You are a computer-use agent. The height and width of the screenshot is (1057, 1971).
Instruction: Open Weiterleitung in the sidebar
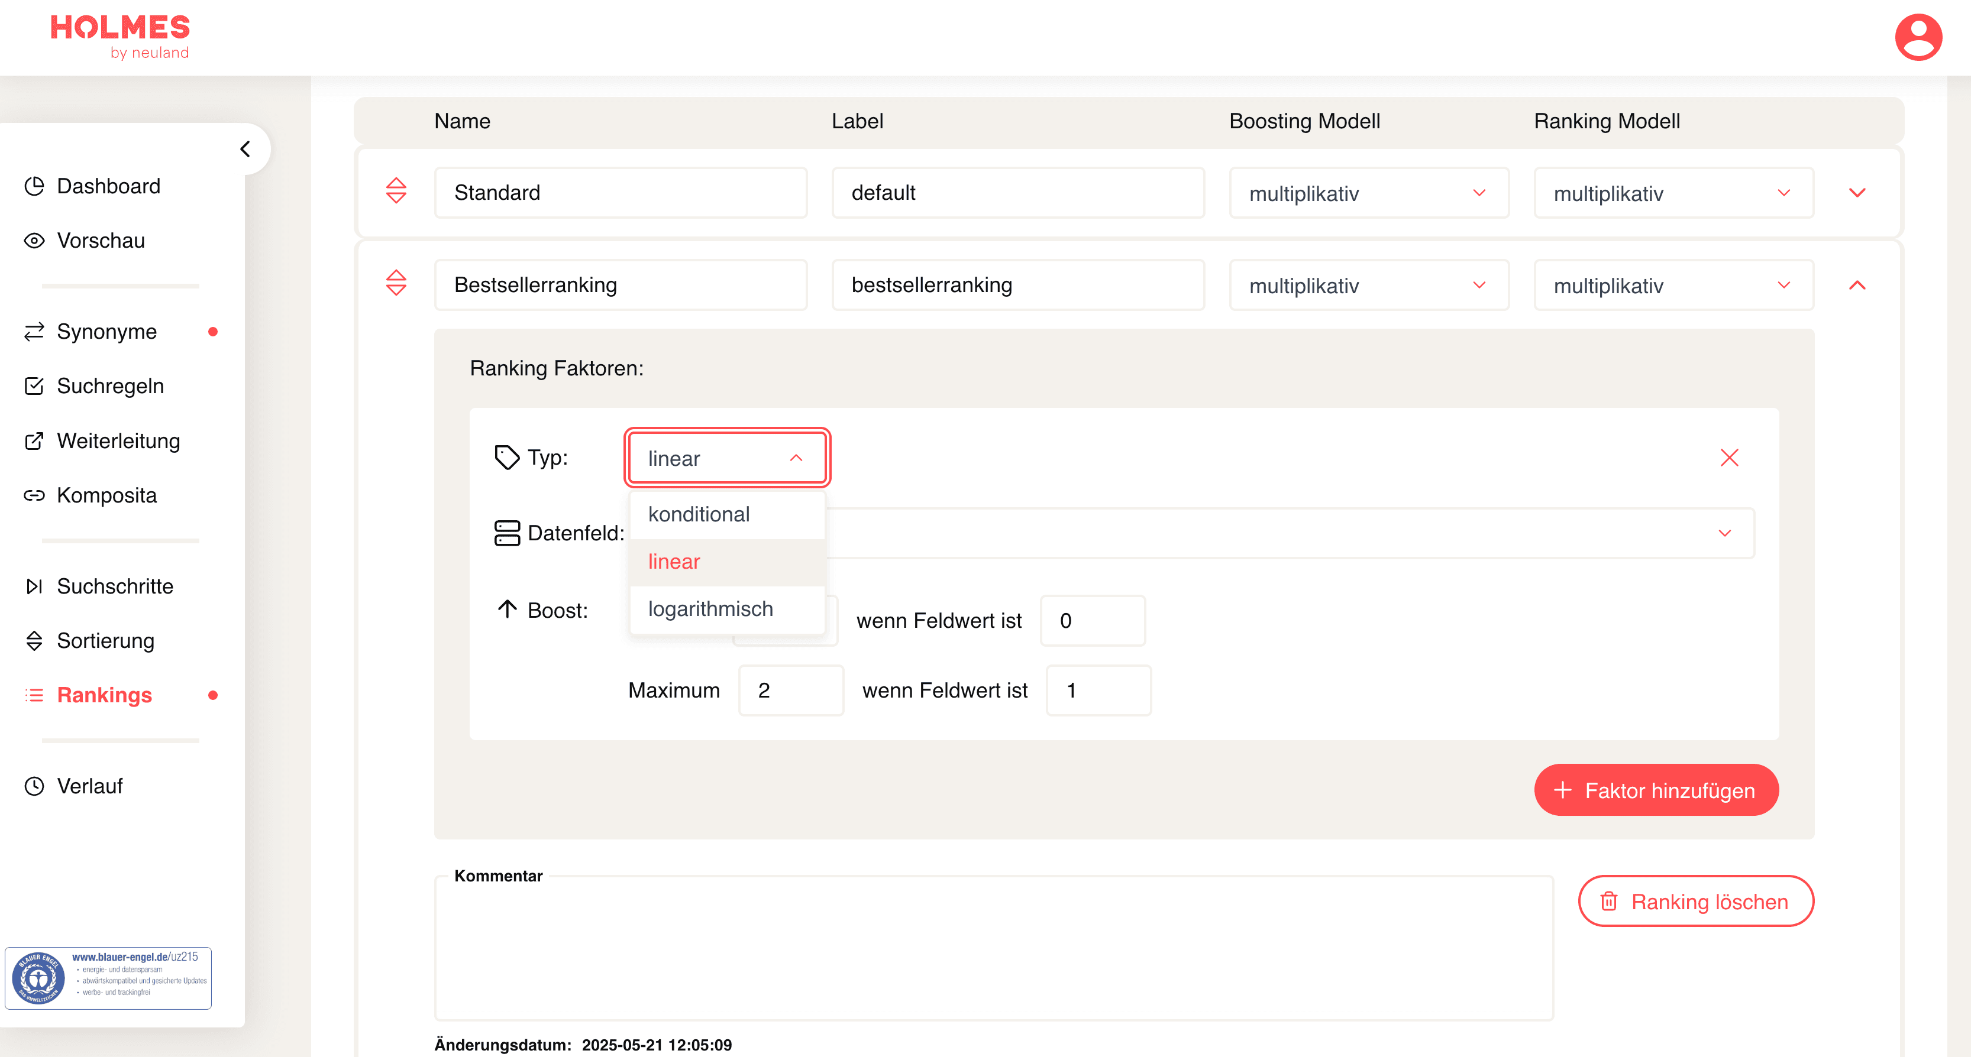click(x=118, y=440)
